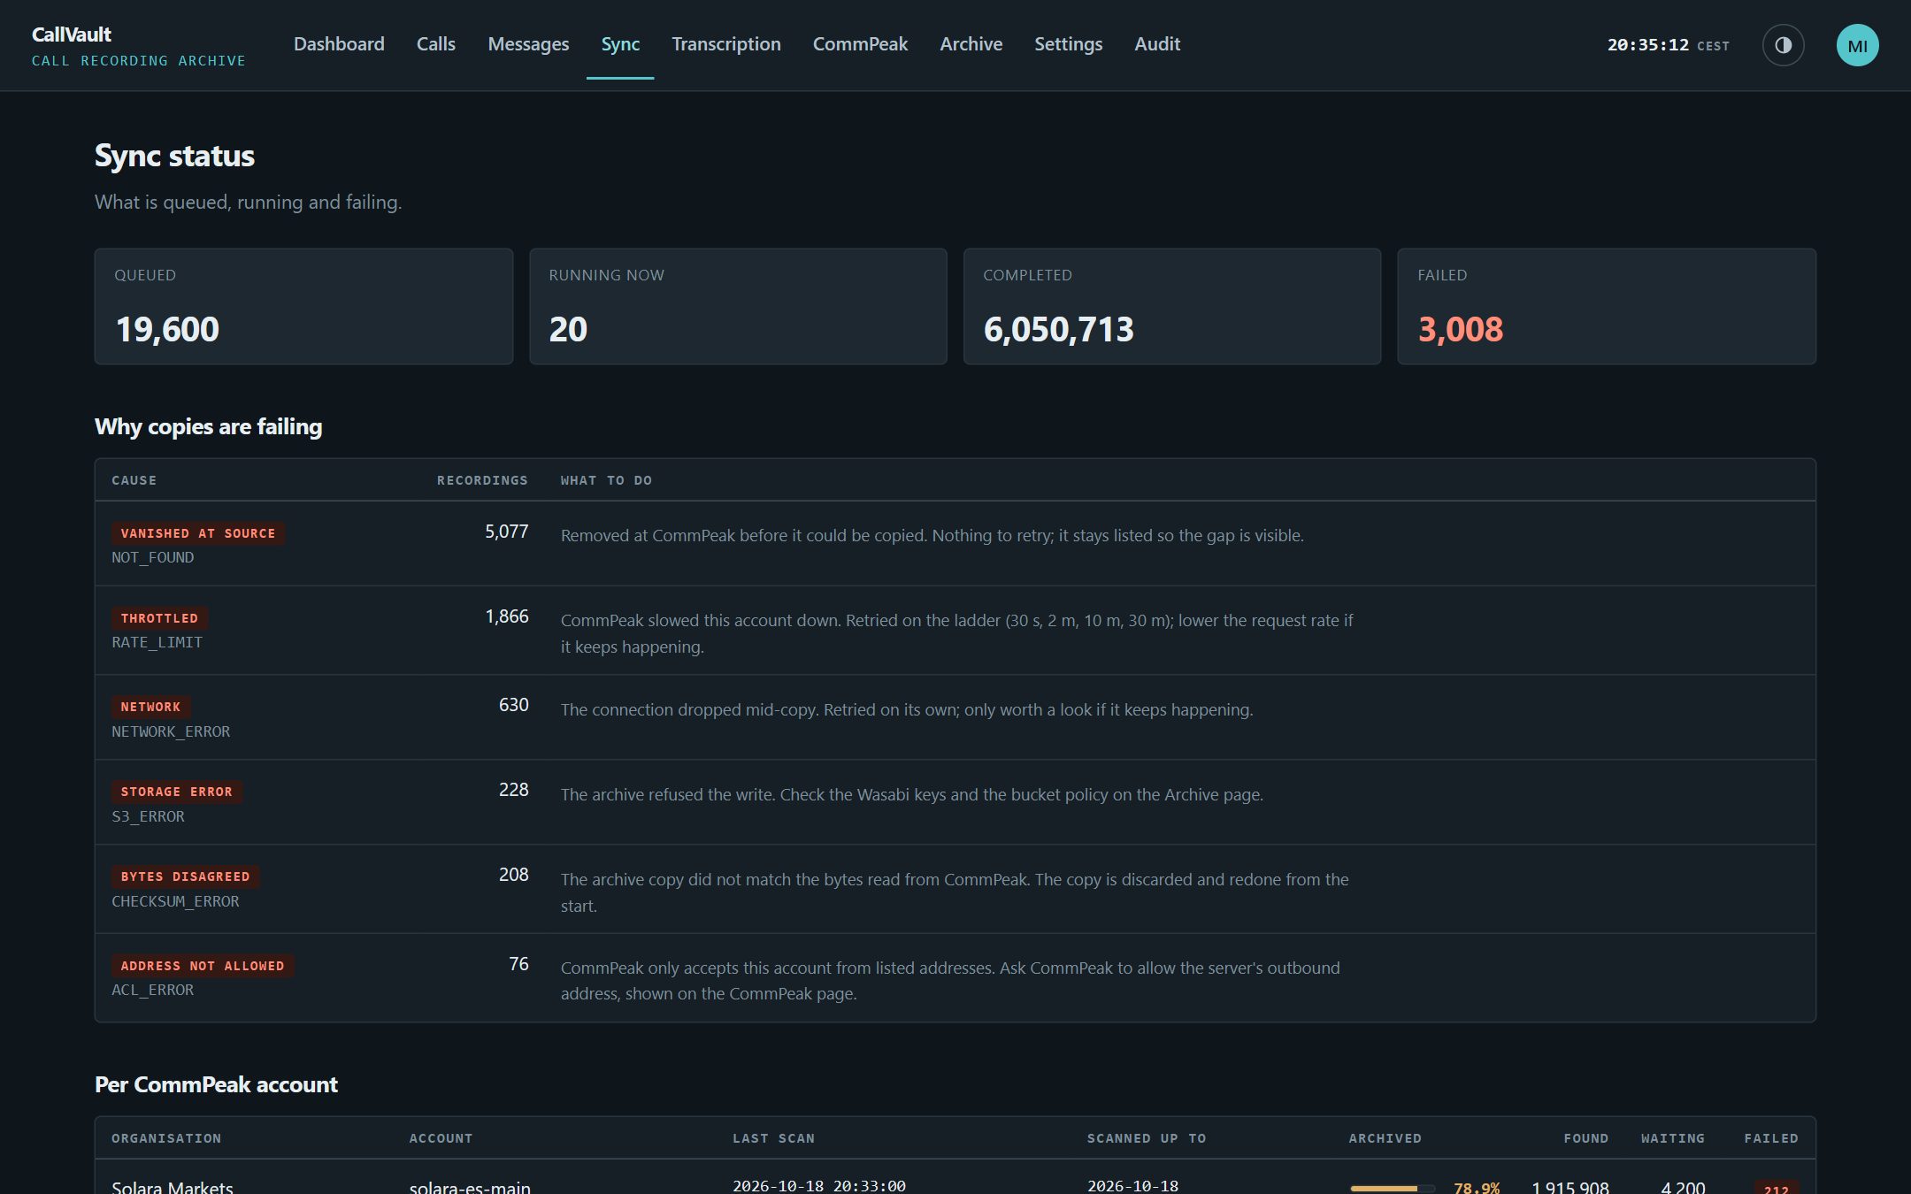
Task: Click the Failed 3,008 card
Action: [1607, 306]
